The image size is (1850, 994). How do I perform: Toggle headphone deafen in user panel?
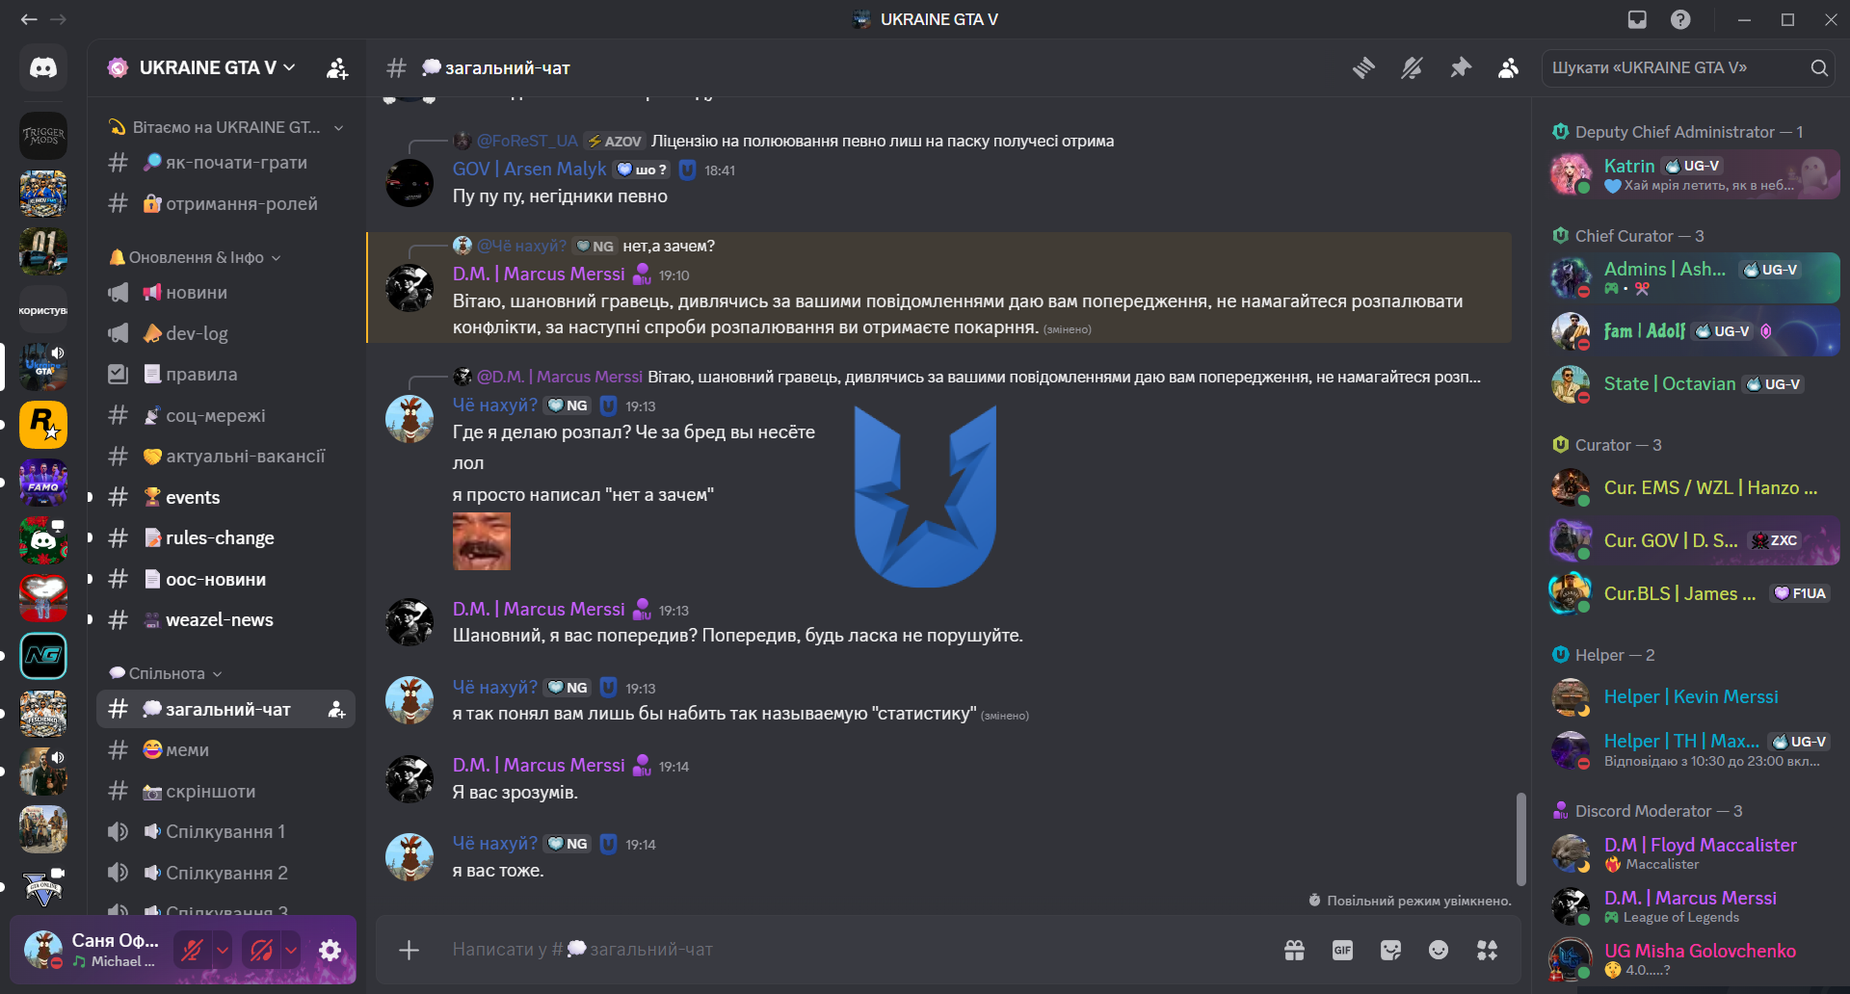click(261, 951)
